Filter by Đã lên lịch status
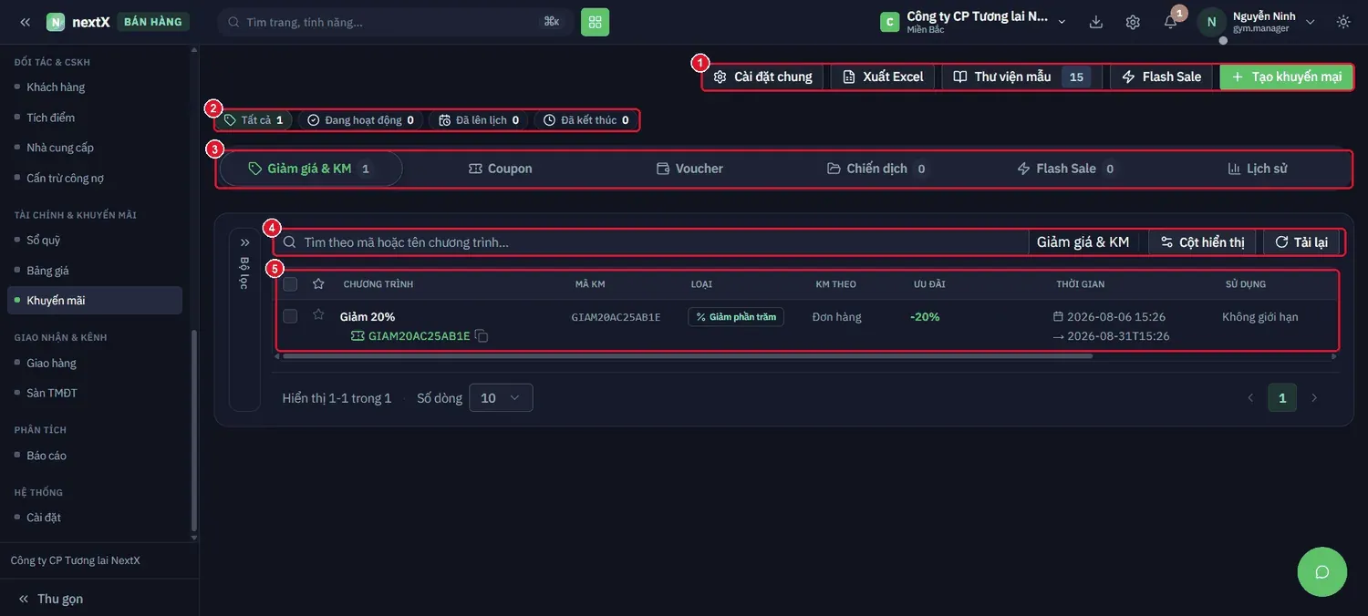The image size is (1368, 616). [479, 120]
